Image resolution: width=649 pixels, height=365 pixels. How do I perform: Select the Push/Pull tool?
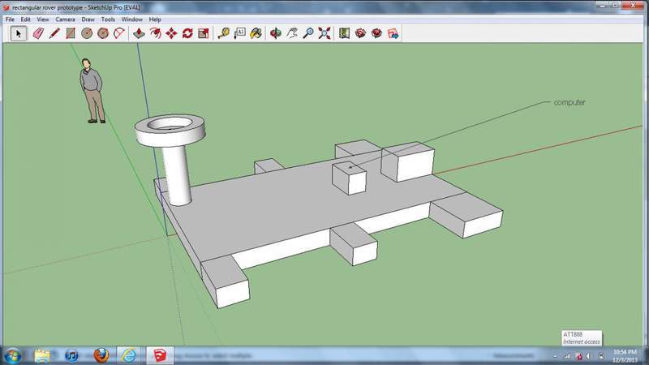pos(139,33)
